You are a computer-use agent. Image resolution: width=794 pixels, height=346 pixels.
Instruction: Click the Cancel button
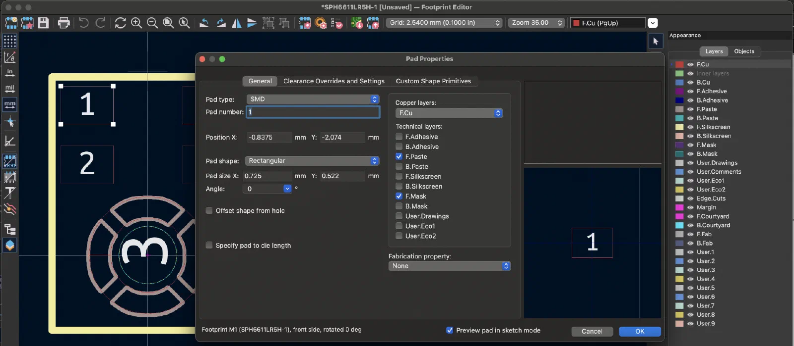(592, 331)
